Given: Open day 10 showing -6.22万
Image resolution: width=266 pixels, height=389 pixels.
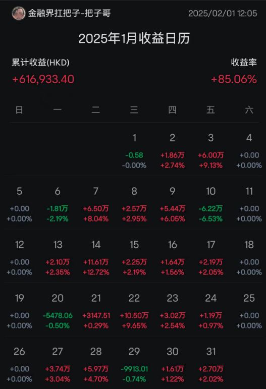Looking at the screenshot, I should point(210,204).
